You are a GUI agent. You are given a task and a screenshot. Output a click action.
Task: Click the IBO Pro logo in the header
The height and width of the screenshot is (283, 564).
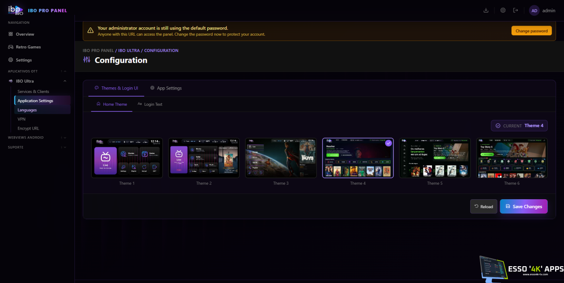pos(16,10)
